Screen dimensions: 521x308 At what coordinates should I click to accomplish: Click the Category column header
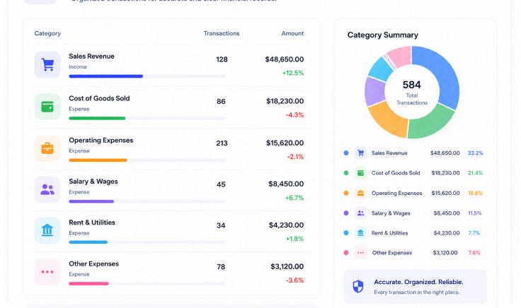(47, 33)
